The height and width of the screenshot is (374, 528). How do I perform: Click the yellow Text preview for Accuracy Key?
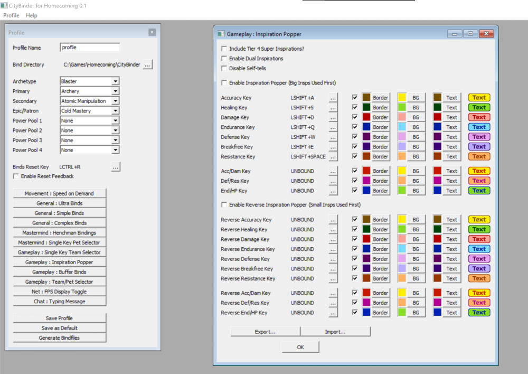pyautogui.click(x=479, y=98)
